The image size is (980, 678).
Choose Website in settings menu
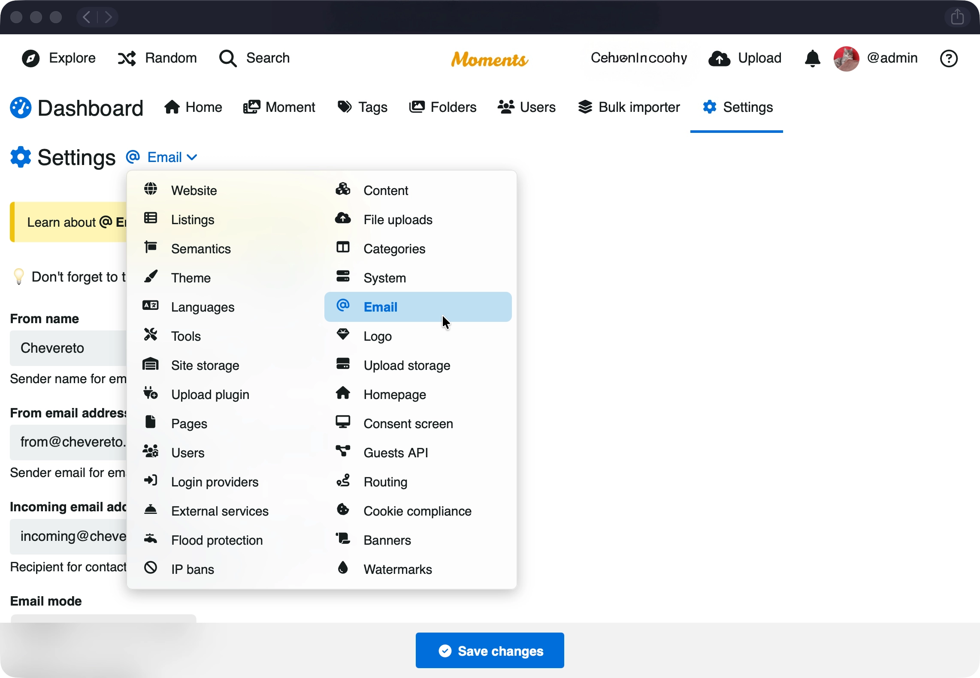click(x=194, y=191)
